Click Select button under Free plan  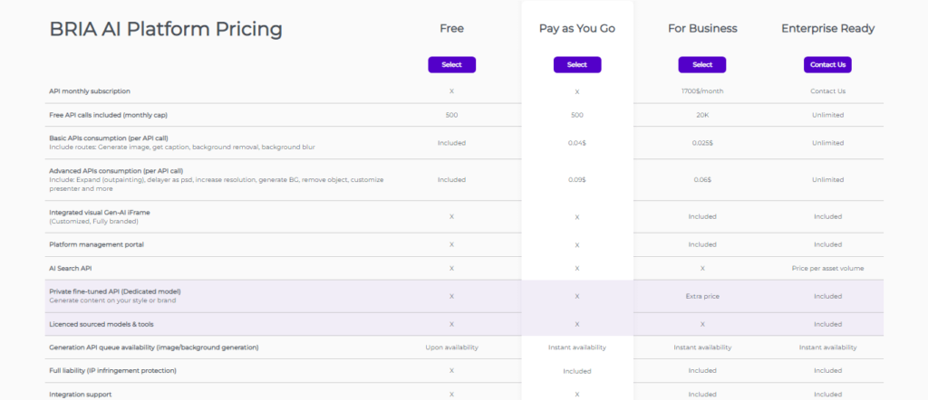click(x=451, y=65)
